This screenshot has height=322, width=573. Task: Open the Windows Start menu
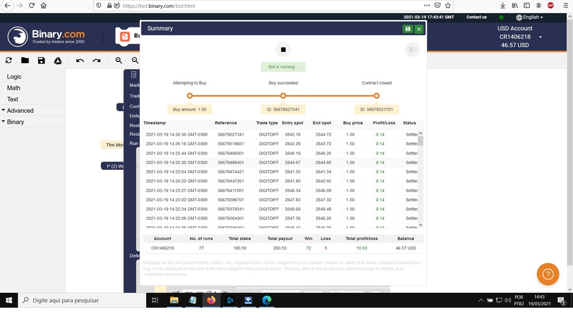coord(9,300)
